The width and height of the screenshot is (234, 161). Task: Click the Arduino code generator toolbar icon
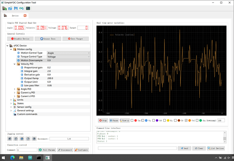coord(21,8)
